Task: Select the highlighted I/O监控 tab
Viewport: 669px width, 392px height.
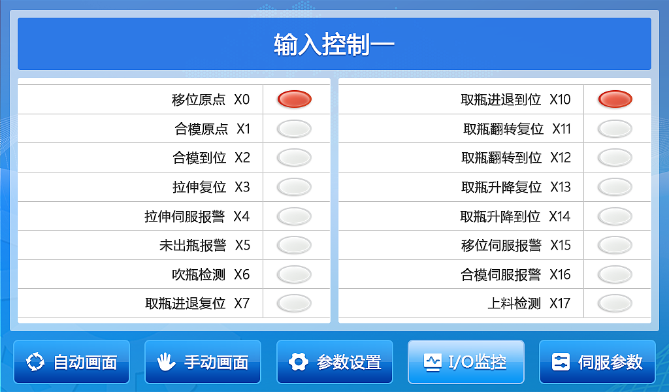Action: (x=466, y=362)
